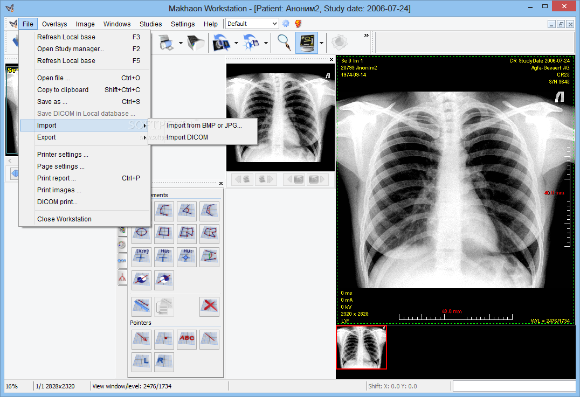Select the magnifying glass tool
The width and height of the screenshot is (580, 397).
pos(284,43)
